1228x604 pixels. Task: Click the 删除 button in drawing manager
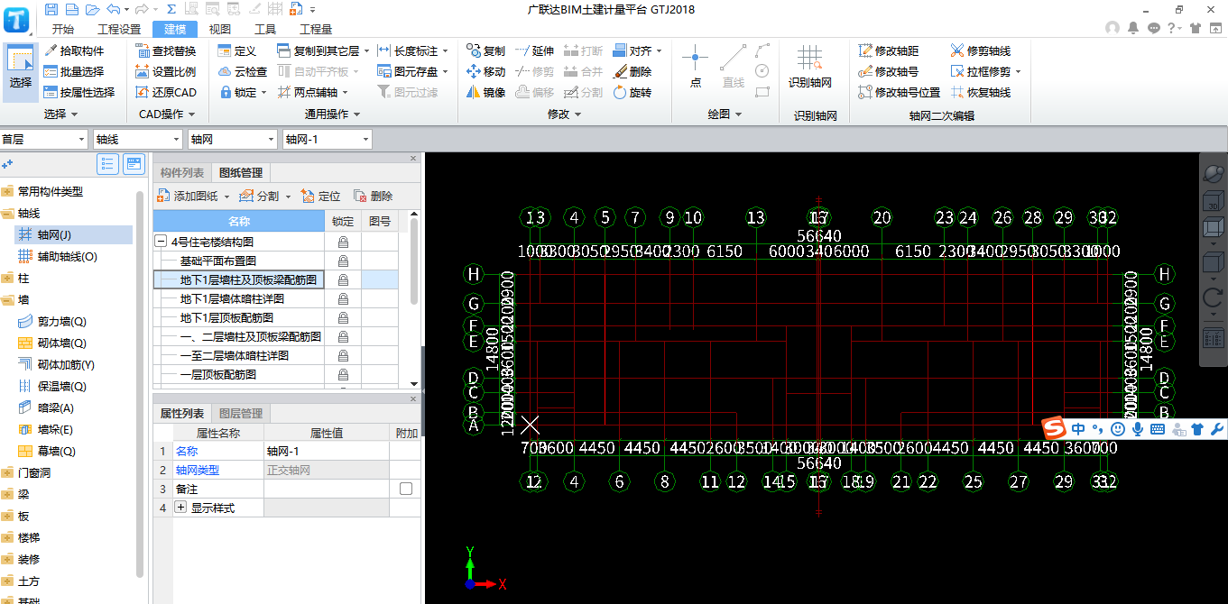(373, 196)
